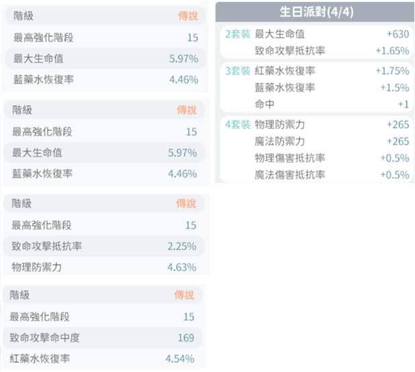Click the 紅藥水恢復率 4.54% row
This screenshot has width=415, height=372.
pos(103,359)
